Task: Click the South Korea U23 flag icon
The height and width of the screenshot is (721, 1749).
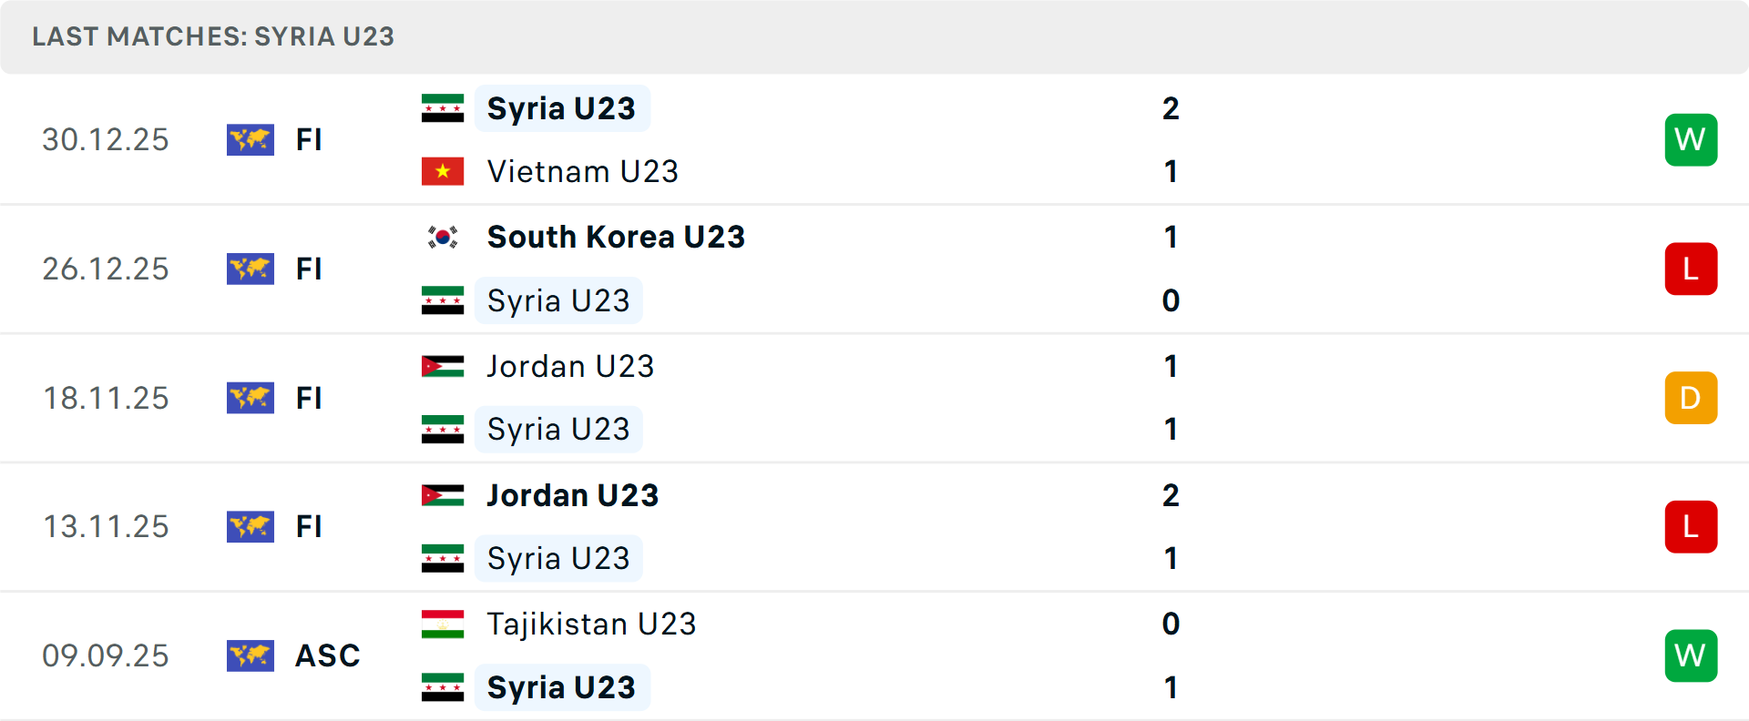Action: tap(443, 237)
